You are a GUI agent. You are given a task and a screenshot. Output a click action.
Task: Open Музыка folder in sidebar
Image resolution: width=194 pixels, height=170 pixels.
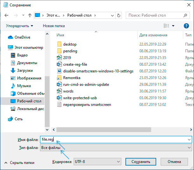(21, 86)
